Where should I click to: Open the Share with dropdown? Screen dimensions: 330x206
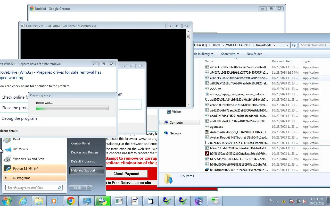(230, 54)
